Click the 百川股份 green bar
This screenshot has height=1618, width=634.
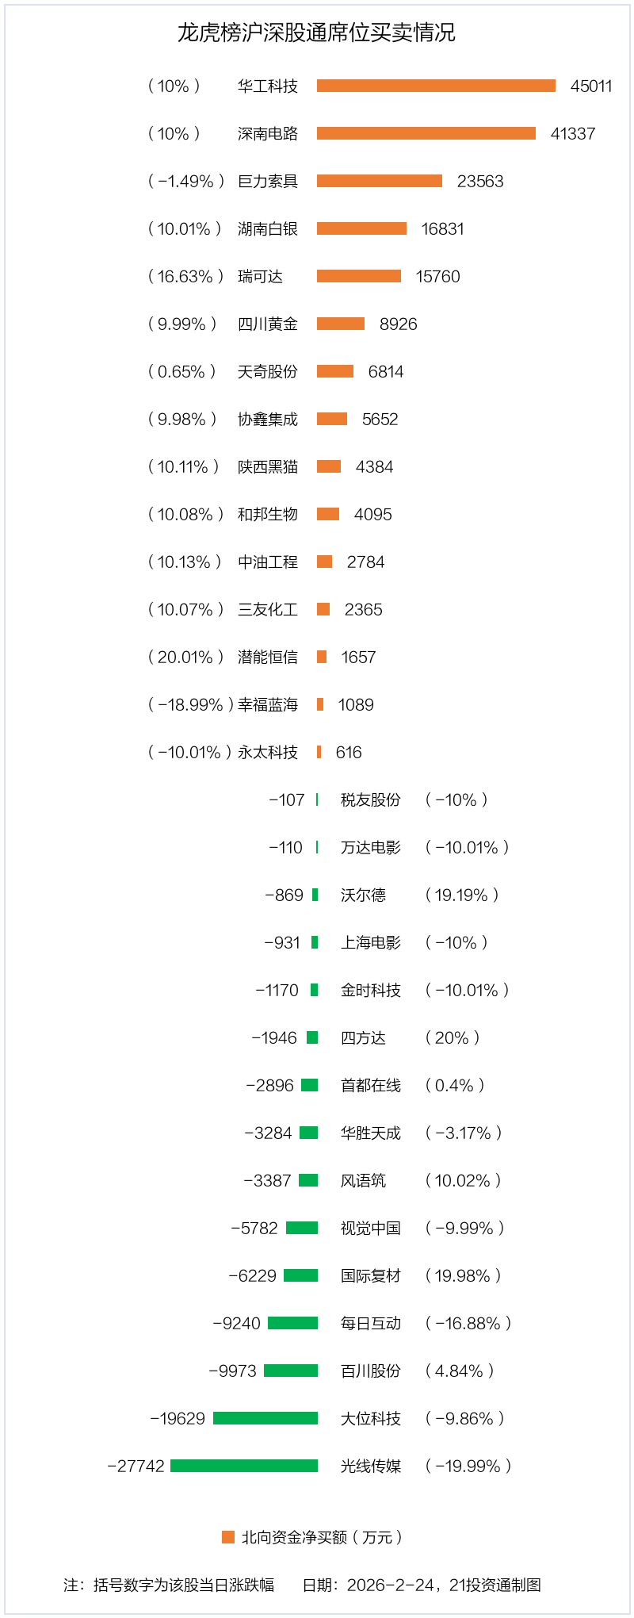point(291,1371)
